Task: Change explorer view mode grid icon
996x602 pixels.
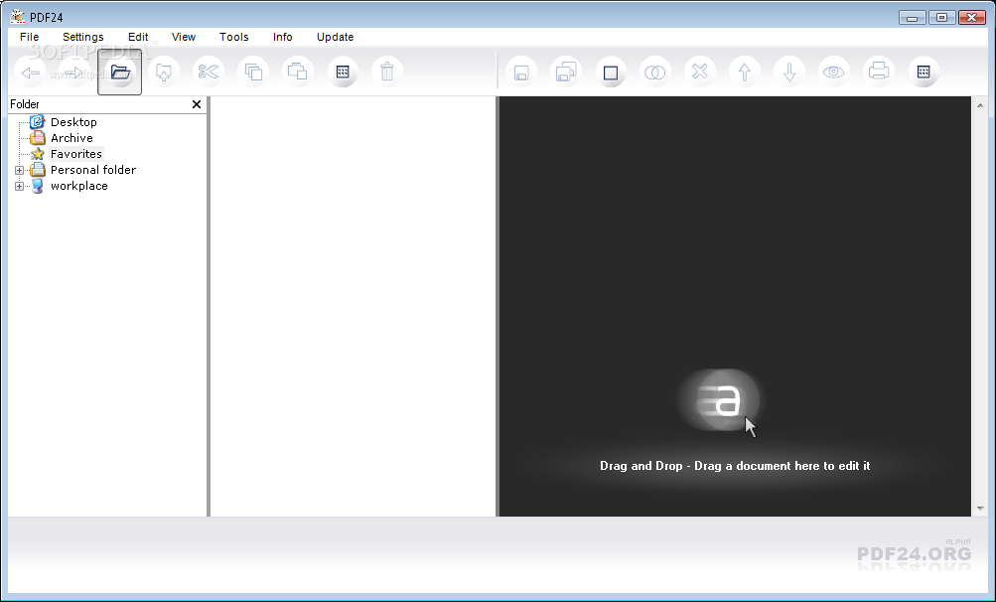Action: click(343, 72)
